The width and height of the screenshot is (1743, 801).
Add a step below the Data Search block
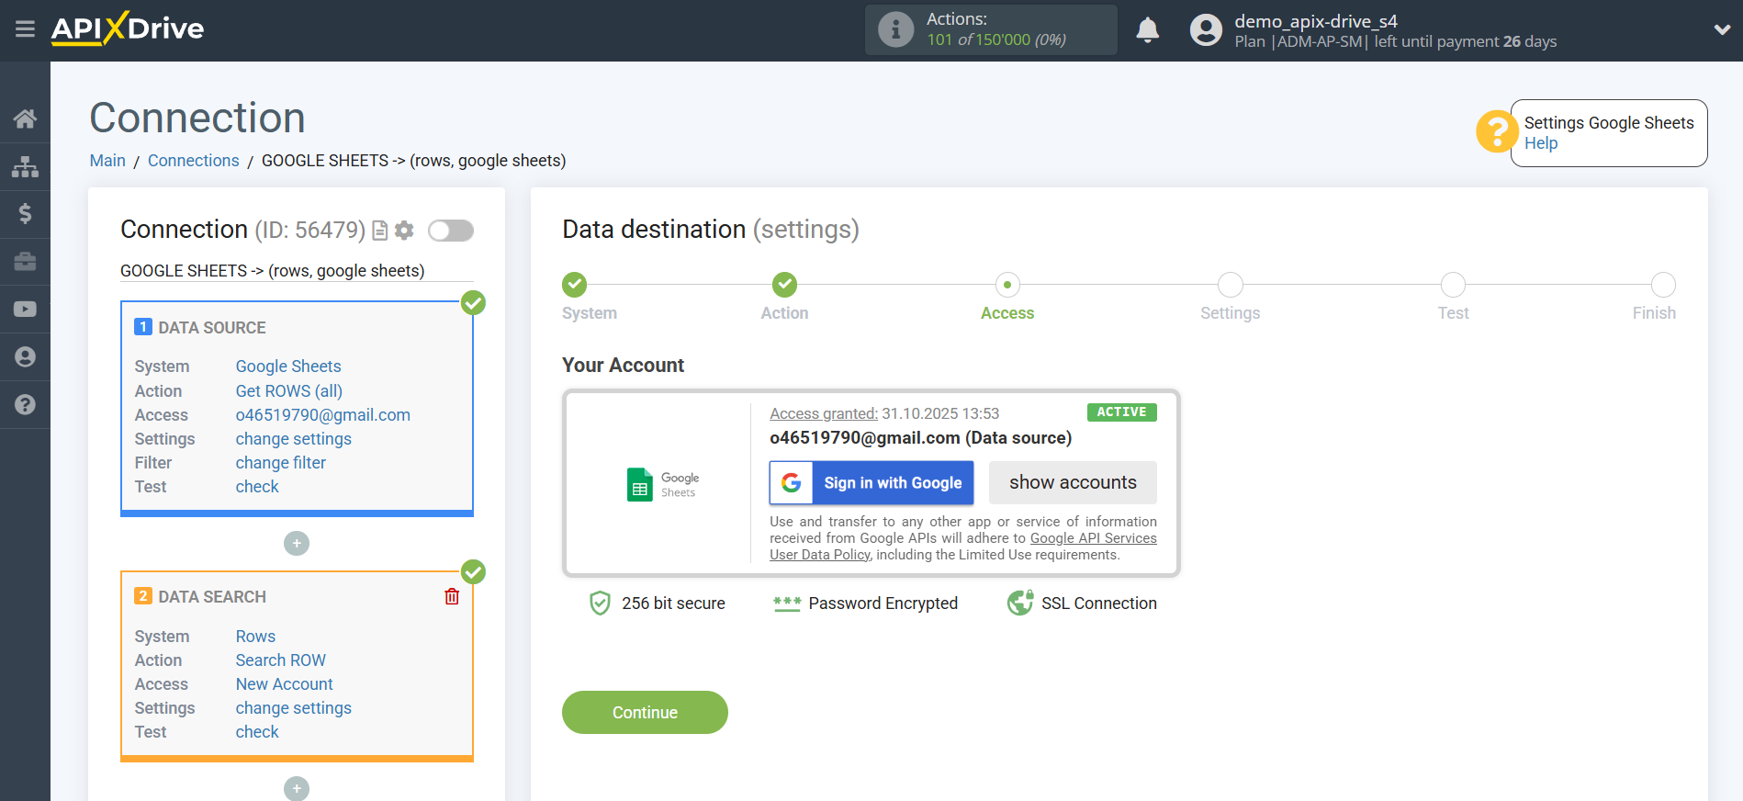pos(297,788)
